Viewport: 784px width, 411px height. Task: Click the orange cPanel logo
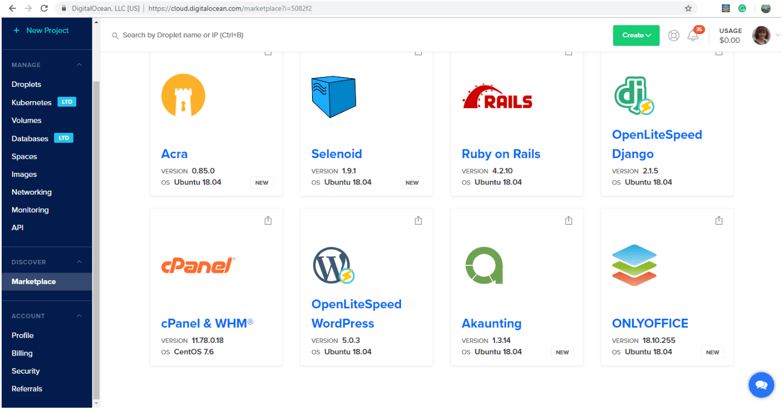tap(198, 265)
